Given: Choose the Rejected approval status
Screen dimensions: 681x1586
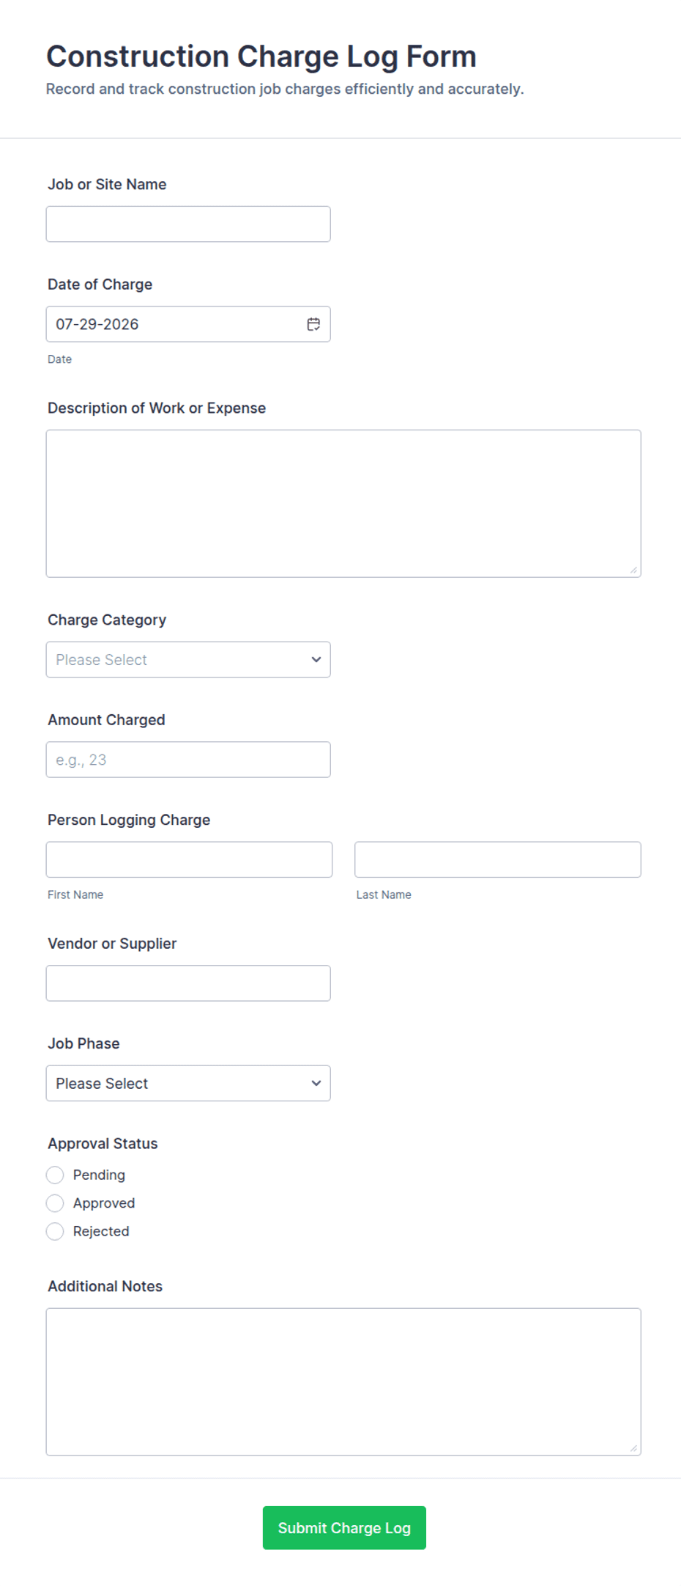Looking at the screenshot, I should click(x=55, y=1231).
